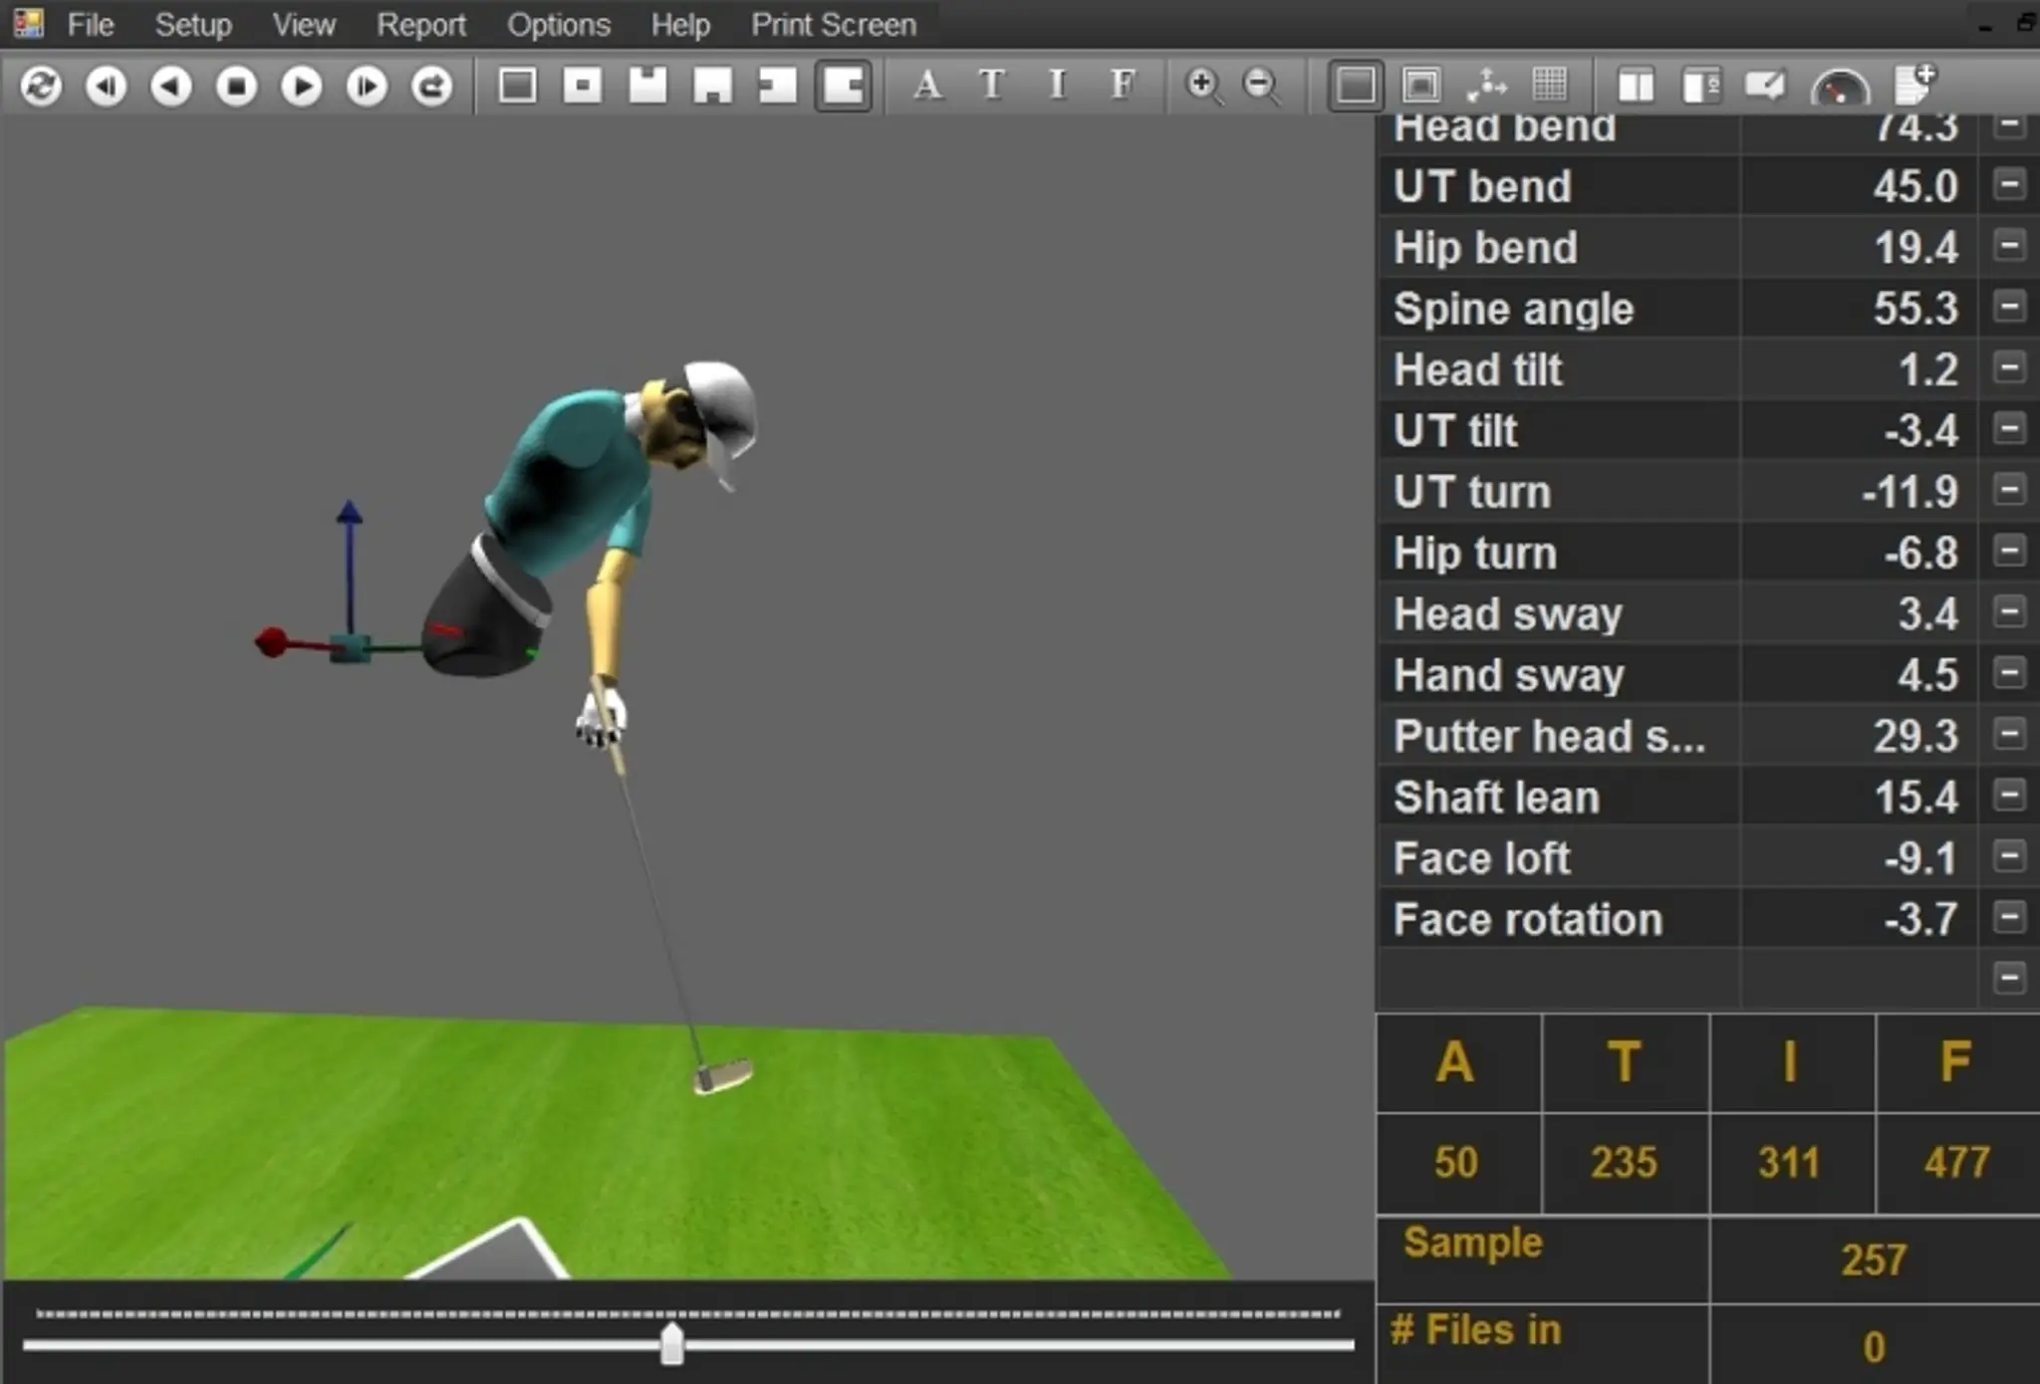Image resolution: width=2040 pixels, height=1384 pixels.
Task: Zoom in on the 3D view
Action: (1202, 87)
